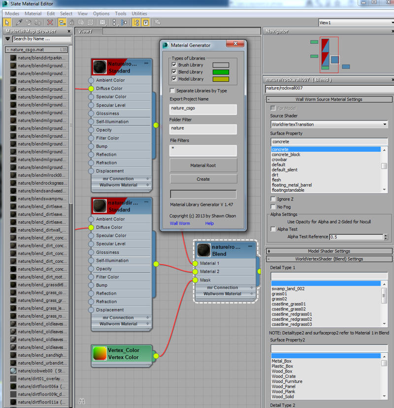The width and height of the screenshot is (394, 408).
Task: Uncheck the Model Library checkbox
Action: point(174,78)
